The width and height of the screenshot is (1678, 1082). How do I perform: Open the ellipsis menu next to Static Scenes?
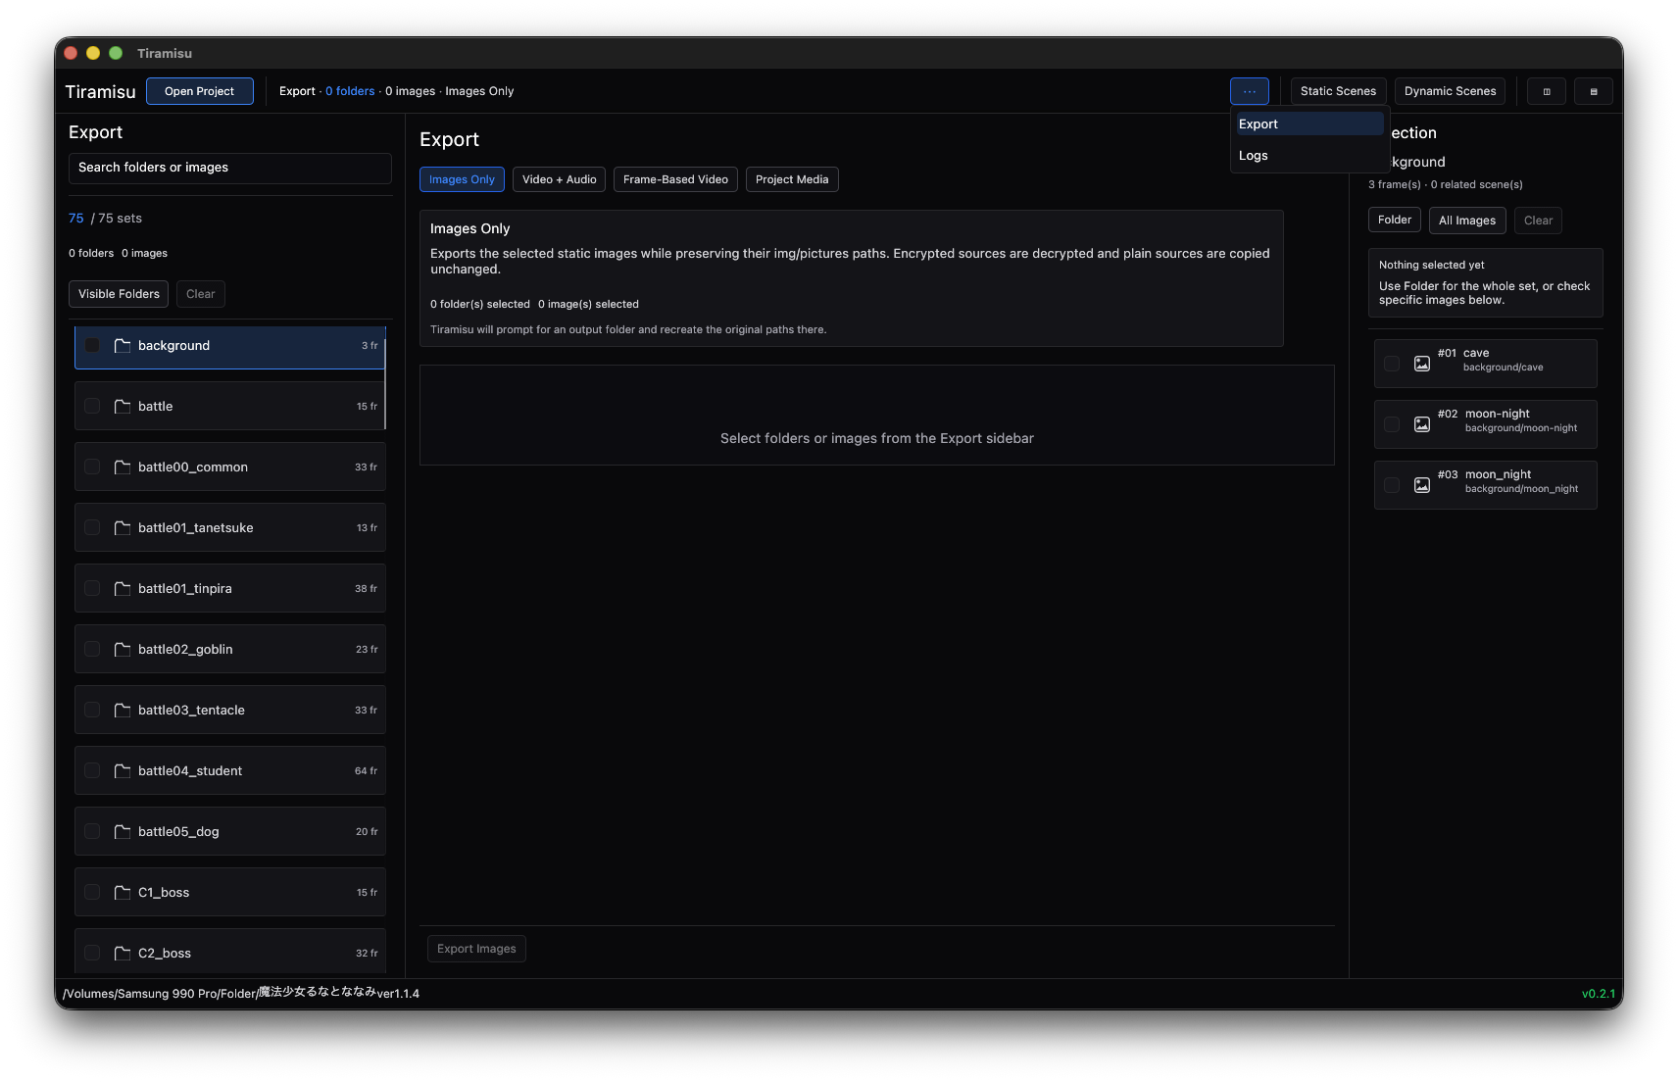click(1250, 90)
